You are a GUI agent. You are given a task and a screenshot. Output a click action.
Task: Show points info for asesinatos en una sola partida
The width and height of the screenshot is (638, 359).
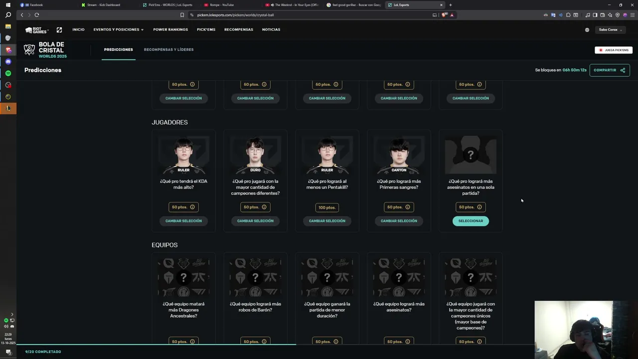point(479,207)
